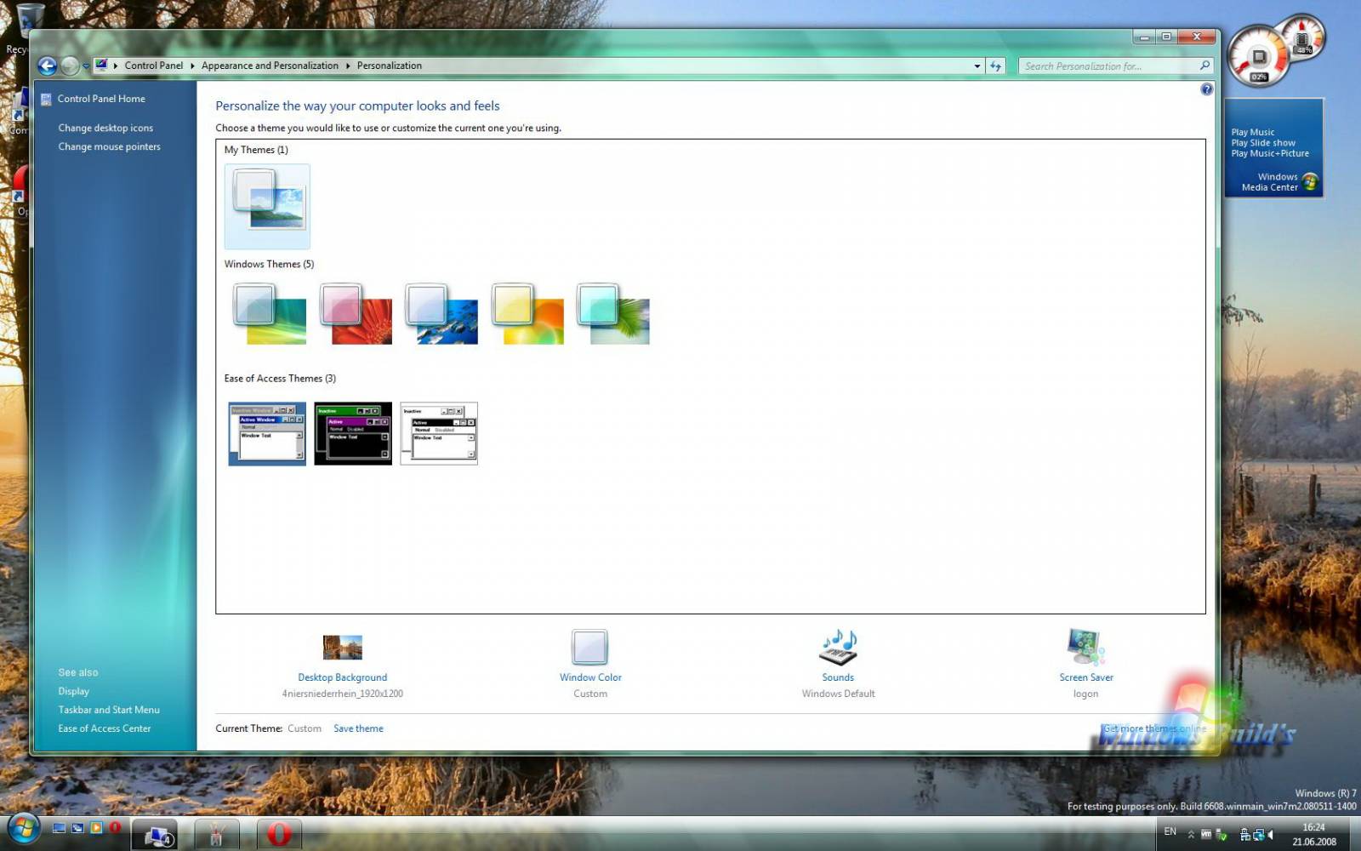Image resolution: width=1361 pixels, height=851 pixels.
Task: Open the Windows Media Center logo in the gadget
Action: tap(1309, 181)
